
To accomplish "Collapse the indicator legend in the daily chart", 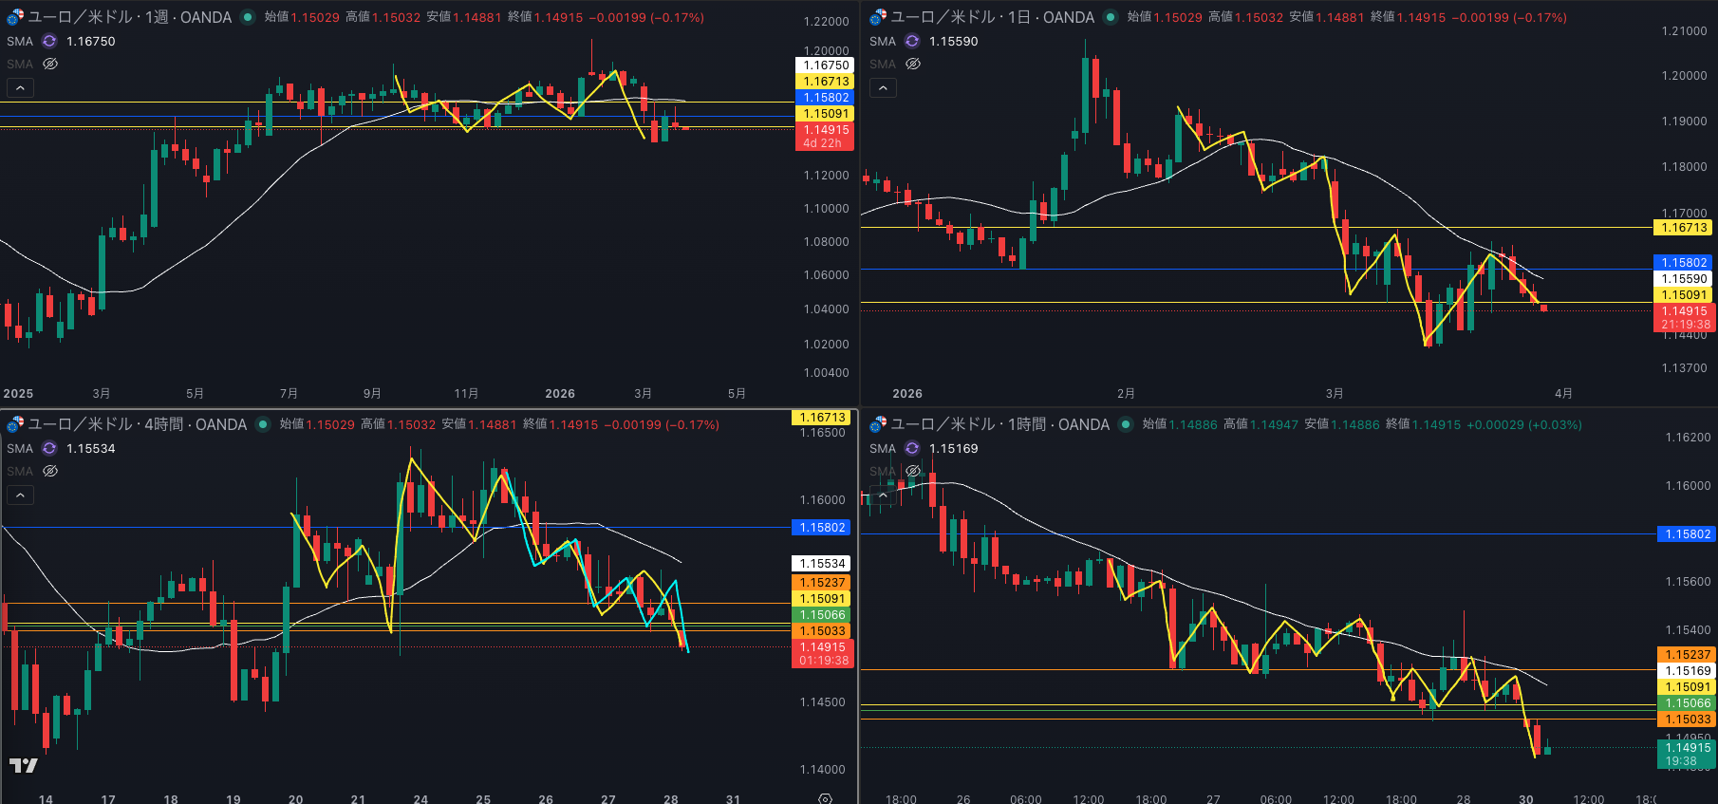I will [x=883, y=87].
